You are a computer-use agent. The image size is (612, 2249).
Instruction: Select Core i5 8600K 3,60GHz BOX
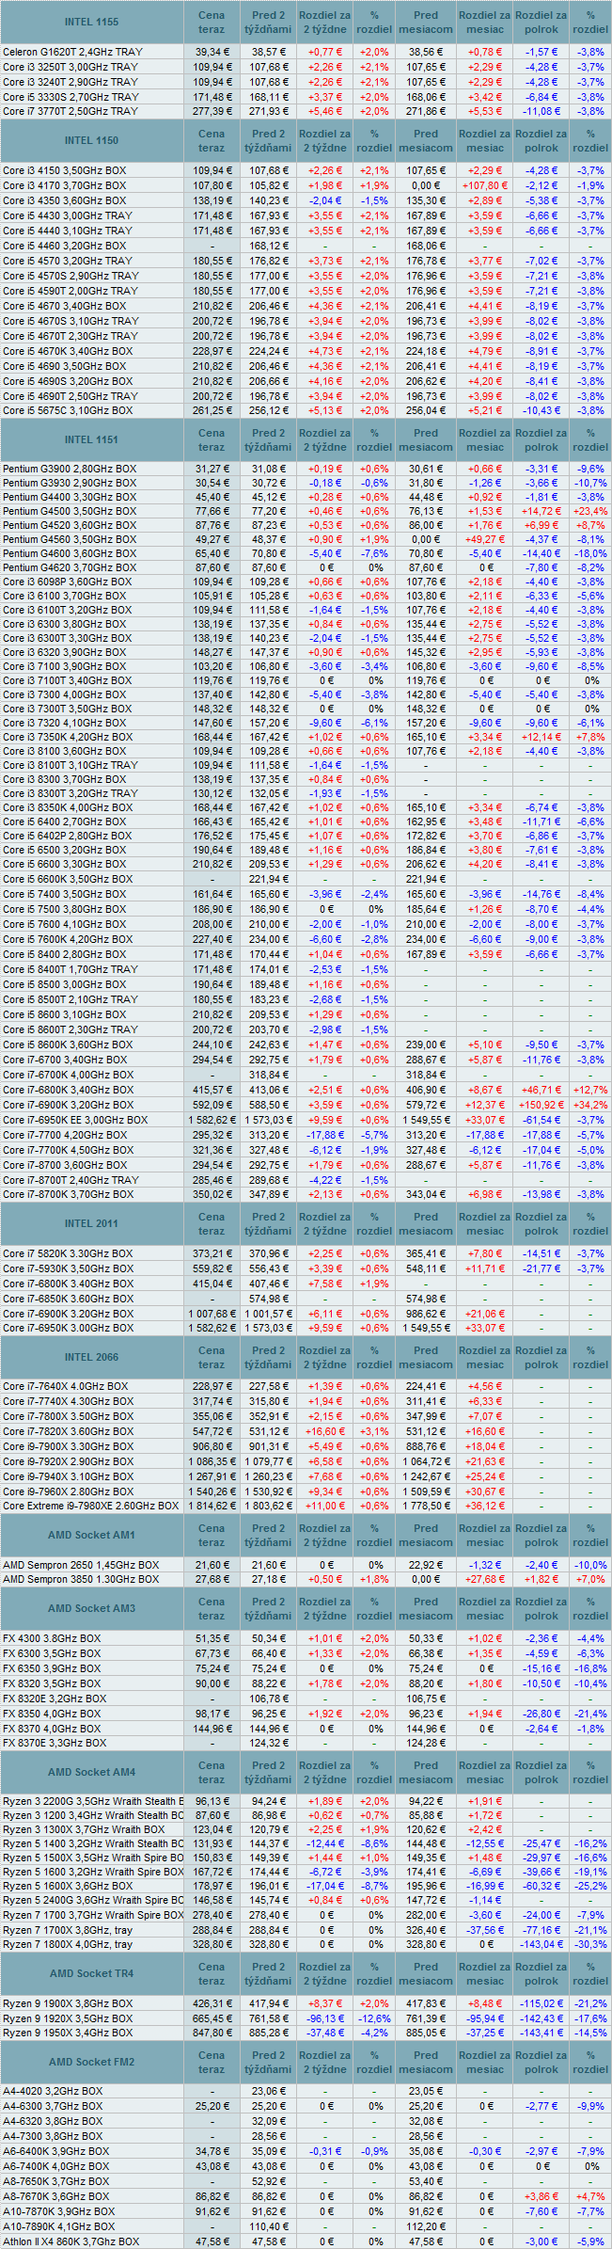[67, 1045]
